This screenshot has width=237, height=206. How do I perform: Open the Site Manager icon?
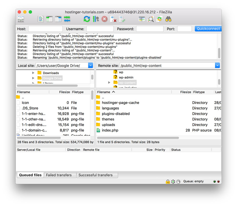point(21,19)
